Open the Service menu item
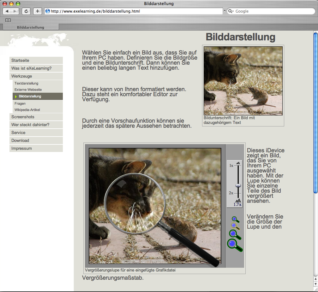The image size is (318, 292). point(36,133)
